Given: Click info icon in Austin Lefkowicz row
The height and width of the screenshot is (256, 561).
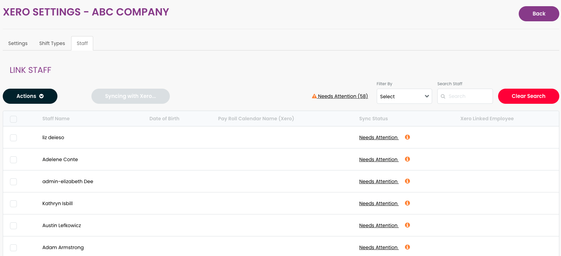Looking at the screenshot, I should click(407, 225).
